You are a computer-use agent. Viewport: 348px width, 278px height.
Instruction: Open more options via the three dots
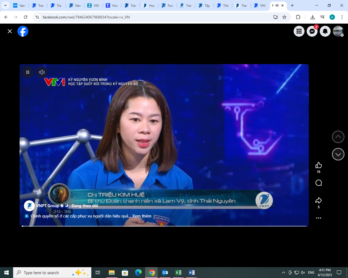318,217
